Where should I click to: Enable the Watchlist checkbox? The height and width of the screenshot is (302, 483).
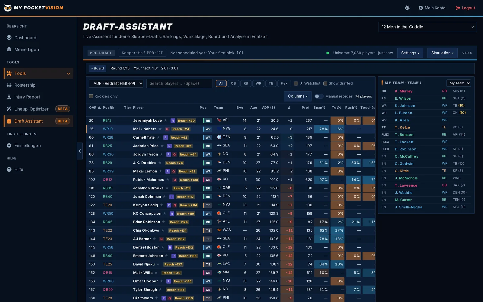point(296,83)
